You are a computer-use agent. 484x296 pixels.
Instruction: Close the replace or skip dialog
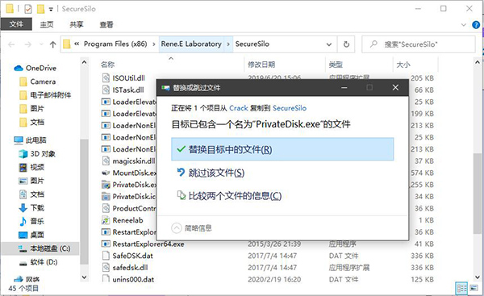click(395, 88)
